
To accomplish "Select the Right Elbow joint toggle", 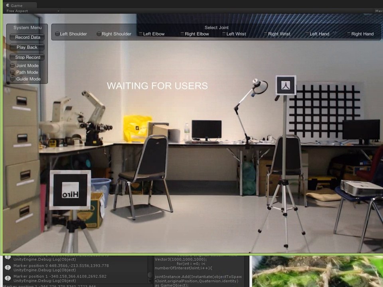I will pos(195,34).
